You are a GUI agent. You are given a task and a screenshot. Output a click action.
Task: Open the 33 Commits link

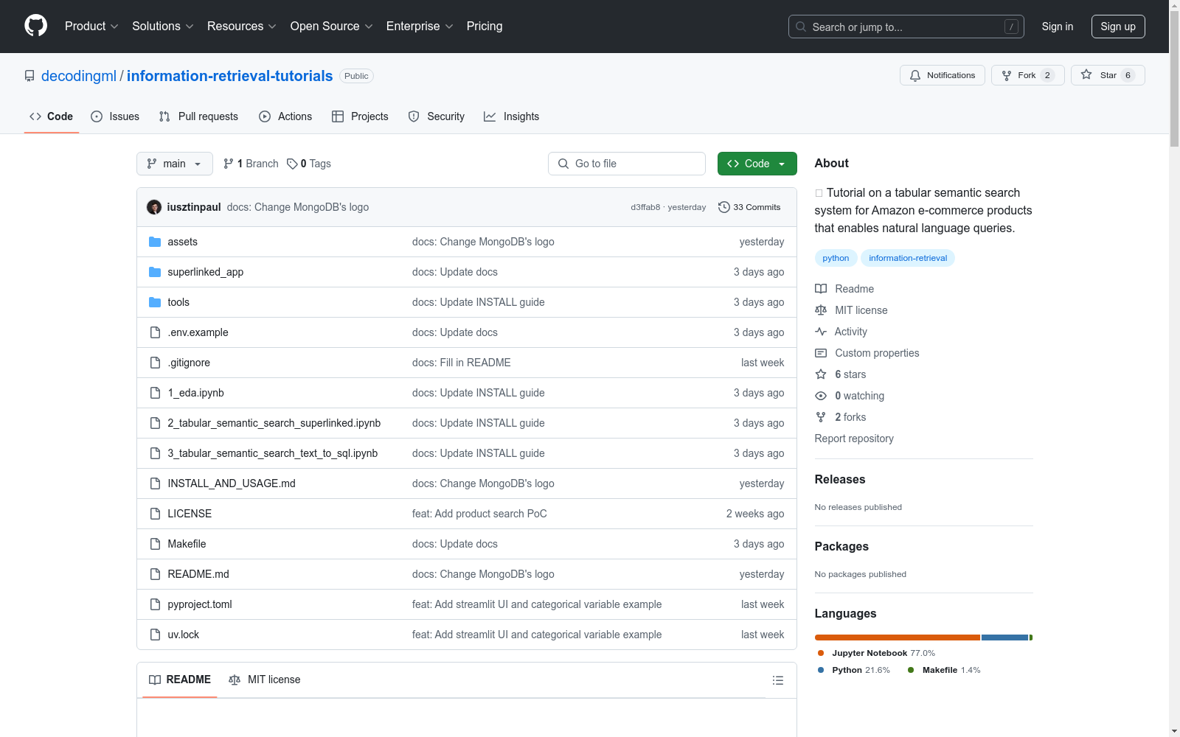pos(749,207)
